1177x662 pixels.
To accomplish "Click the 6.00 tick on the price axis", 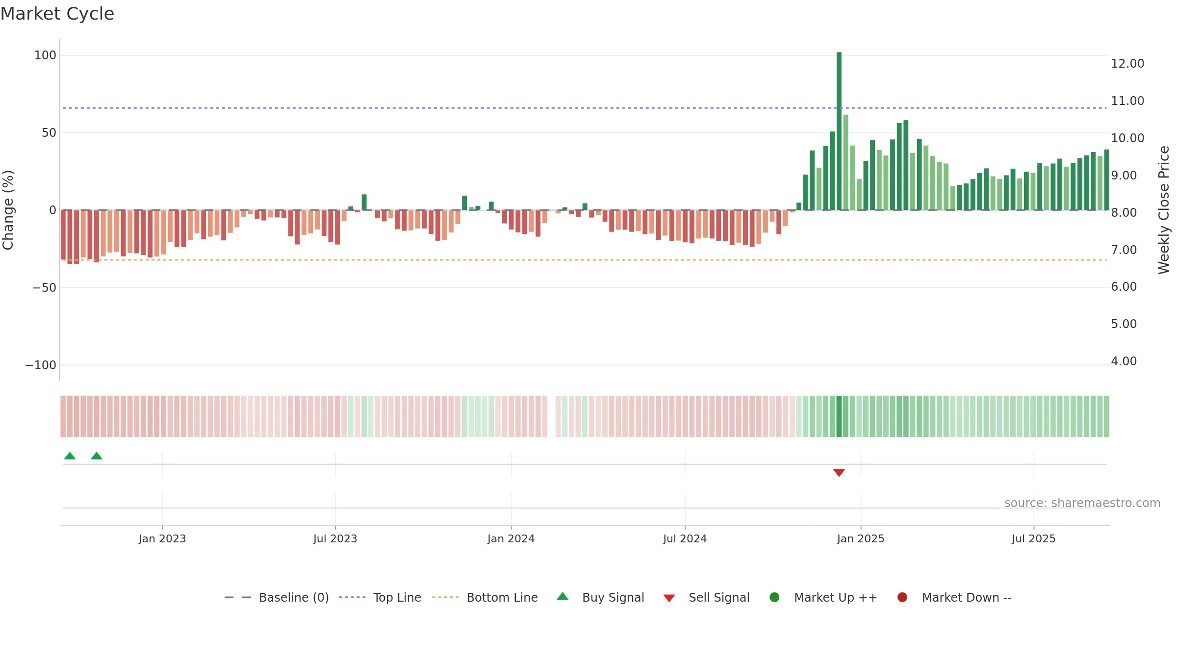I will (1124, 287).
